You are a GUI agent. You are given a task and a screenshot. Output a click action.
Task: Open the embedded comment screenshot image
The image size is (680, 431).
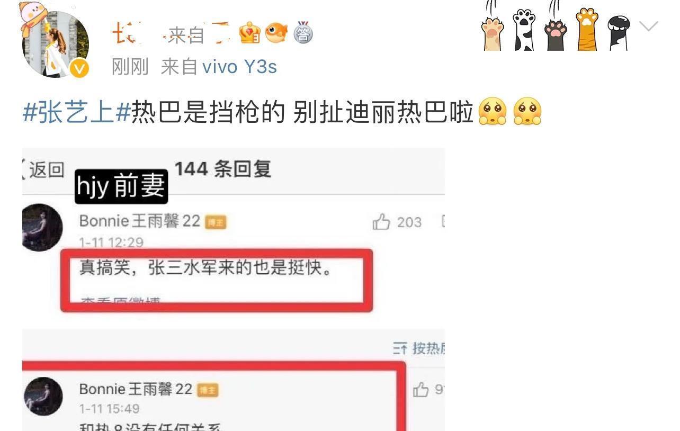[x=234, y=289]
